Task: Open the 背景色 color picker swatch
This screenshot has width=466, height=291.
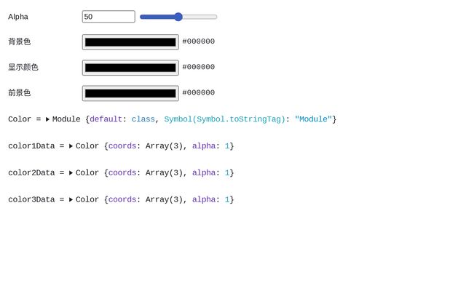Action: tap(130, 42)
